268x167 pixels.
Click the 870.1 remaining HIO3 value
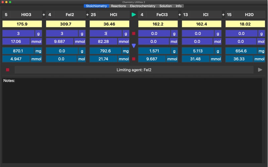click(x=18, y=51)
